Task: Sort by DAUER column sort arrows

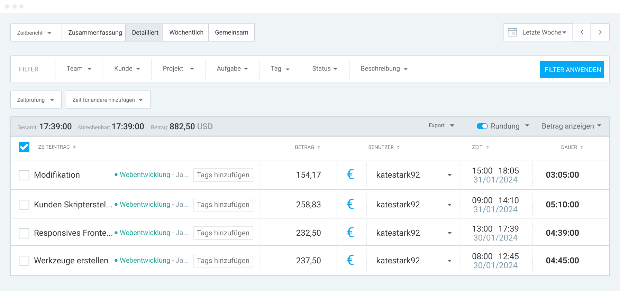Action: tap(582, 147)
